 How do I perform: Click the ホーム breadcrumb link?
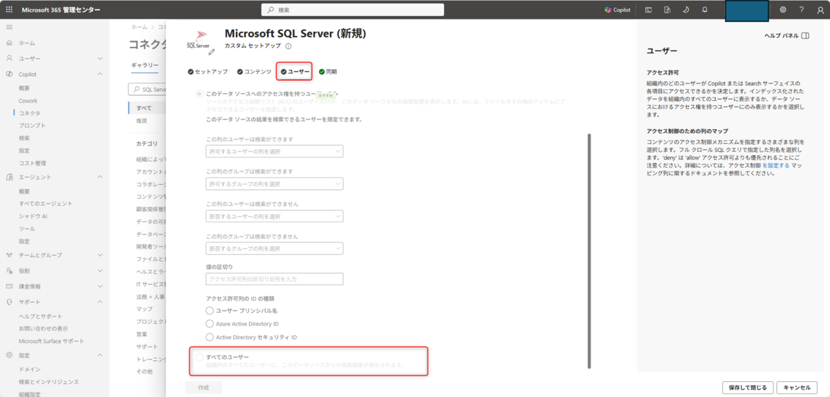pyautogui.click(x=139, y=26)
